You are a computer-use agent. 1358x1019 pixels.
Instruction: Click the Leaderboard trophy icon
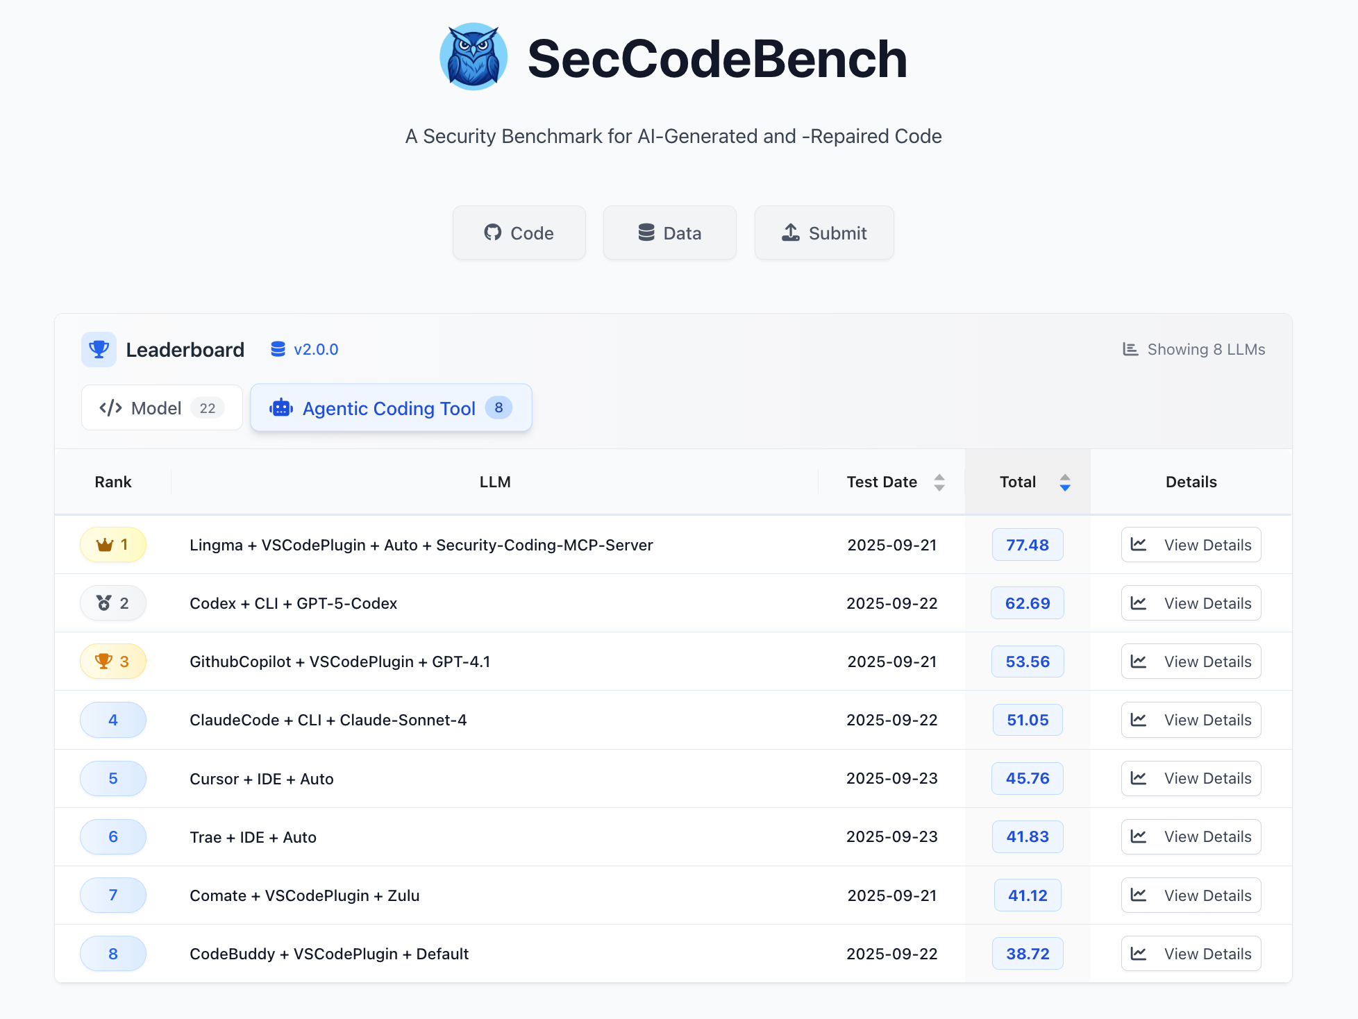pos(99,349)
